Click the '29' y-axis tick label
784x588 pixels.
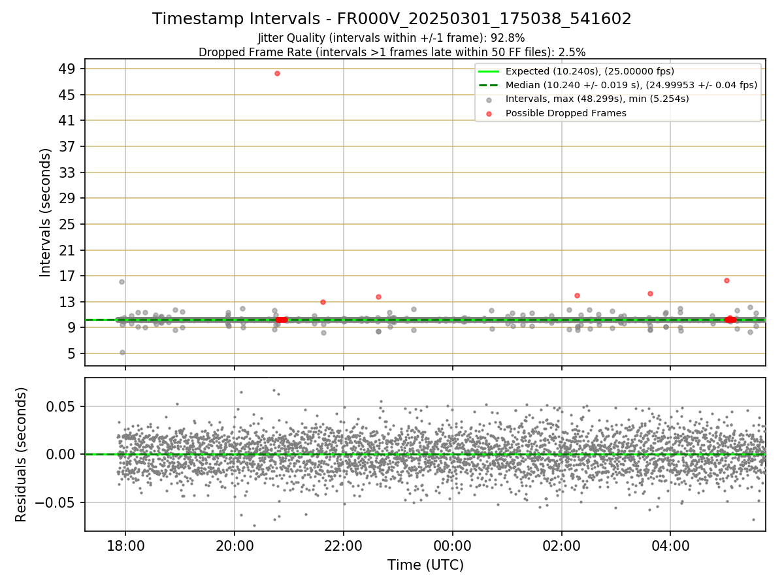69,198
